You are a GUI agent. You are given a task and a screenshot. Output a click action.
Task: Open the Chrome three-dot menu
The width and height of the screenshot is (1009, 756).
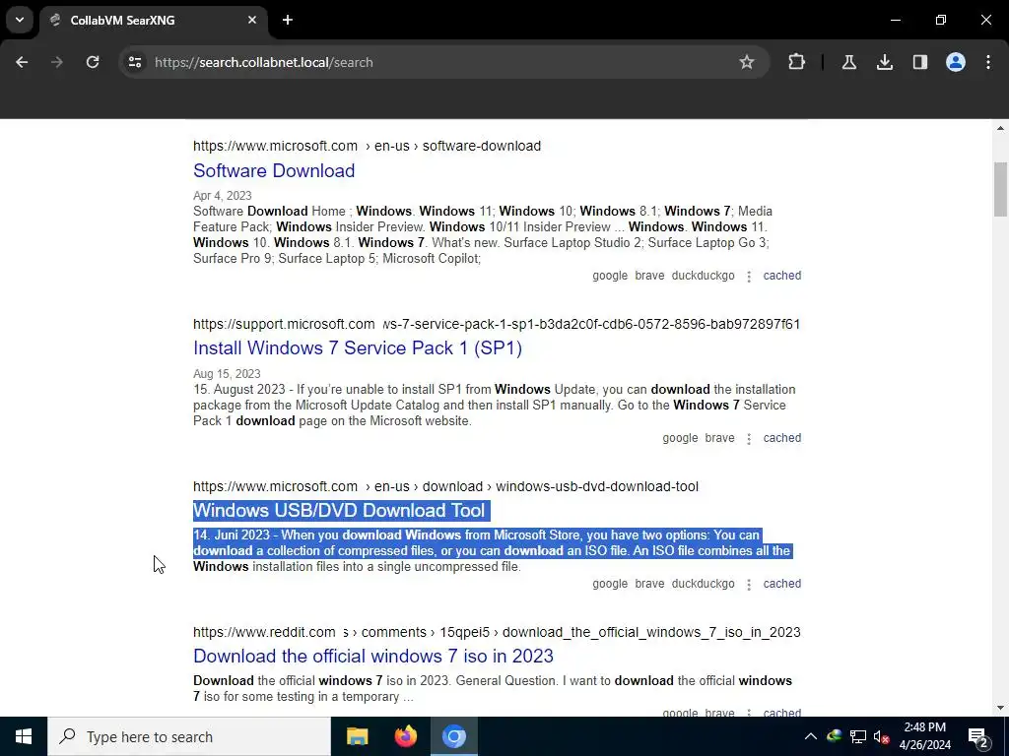988,62
